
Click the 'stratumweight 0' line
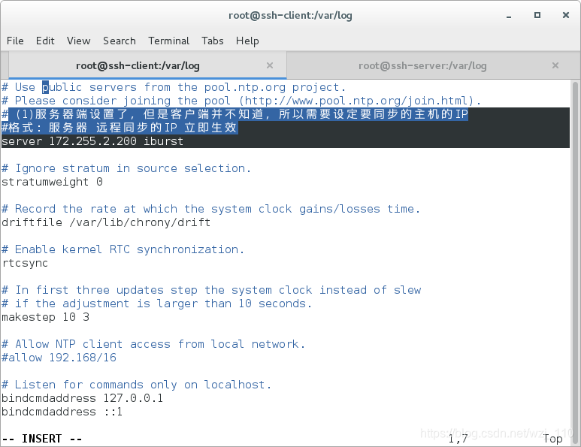[53, 182]
